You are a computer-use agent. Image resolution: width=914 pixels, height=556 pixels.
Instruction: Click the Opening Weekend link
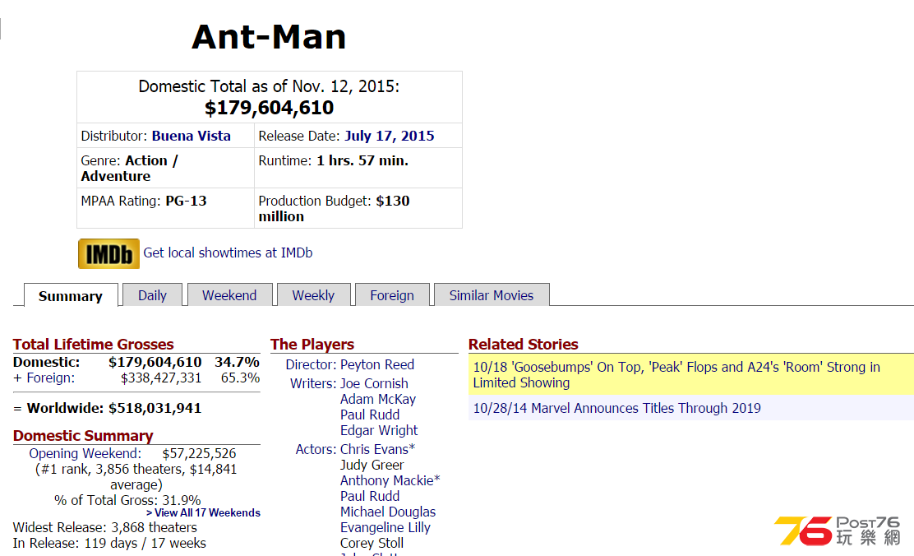tap(85, 453)
